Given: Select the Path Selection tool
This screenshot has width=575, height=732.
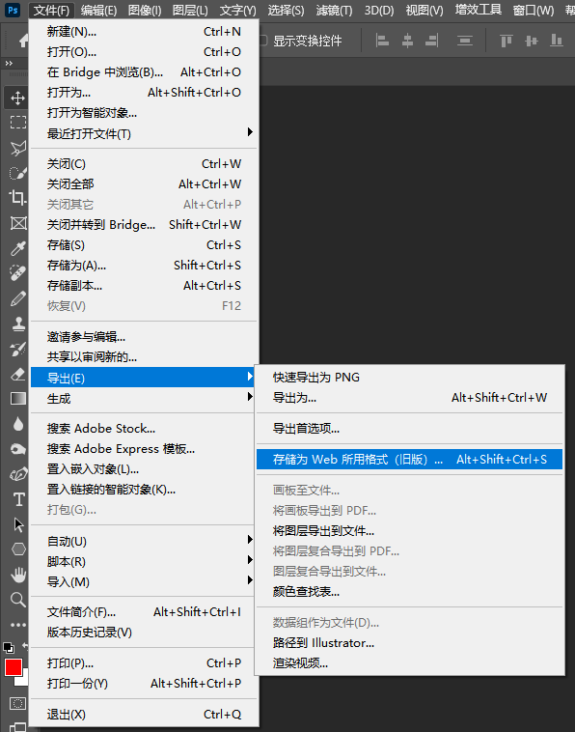Looking at the screenshot, I should pyautogui.click(x=17, y=524).
